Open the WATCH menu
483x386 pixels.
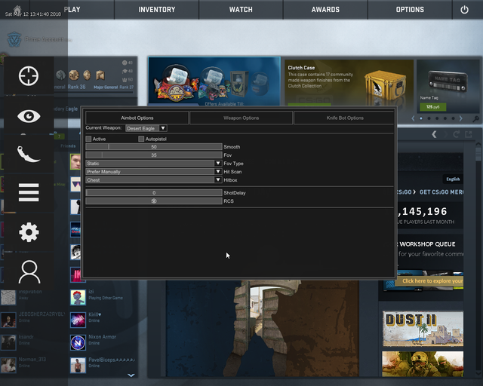tap(241, 10)
